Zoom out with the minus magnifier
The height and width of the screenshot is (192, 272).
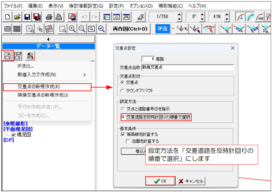pyautogui.click(x=82, y=29)
